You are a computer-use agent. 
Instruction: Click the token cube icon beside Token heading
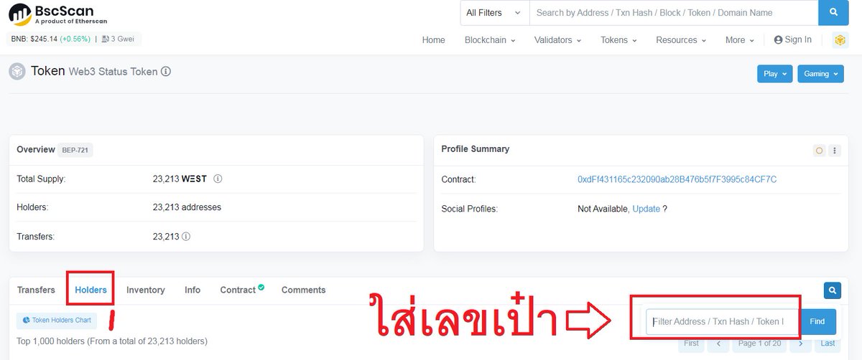click(17, 72)
